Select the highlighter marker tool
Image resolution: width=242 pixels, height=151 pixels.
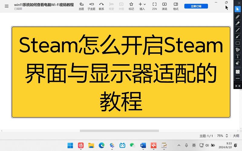click(238, 23)
